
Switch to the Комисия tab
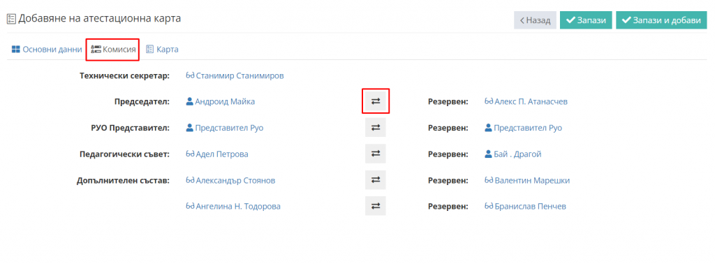pyautogui.click(x=113, y=50)
